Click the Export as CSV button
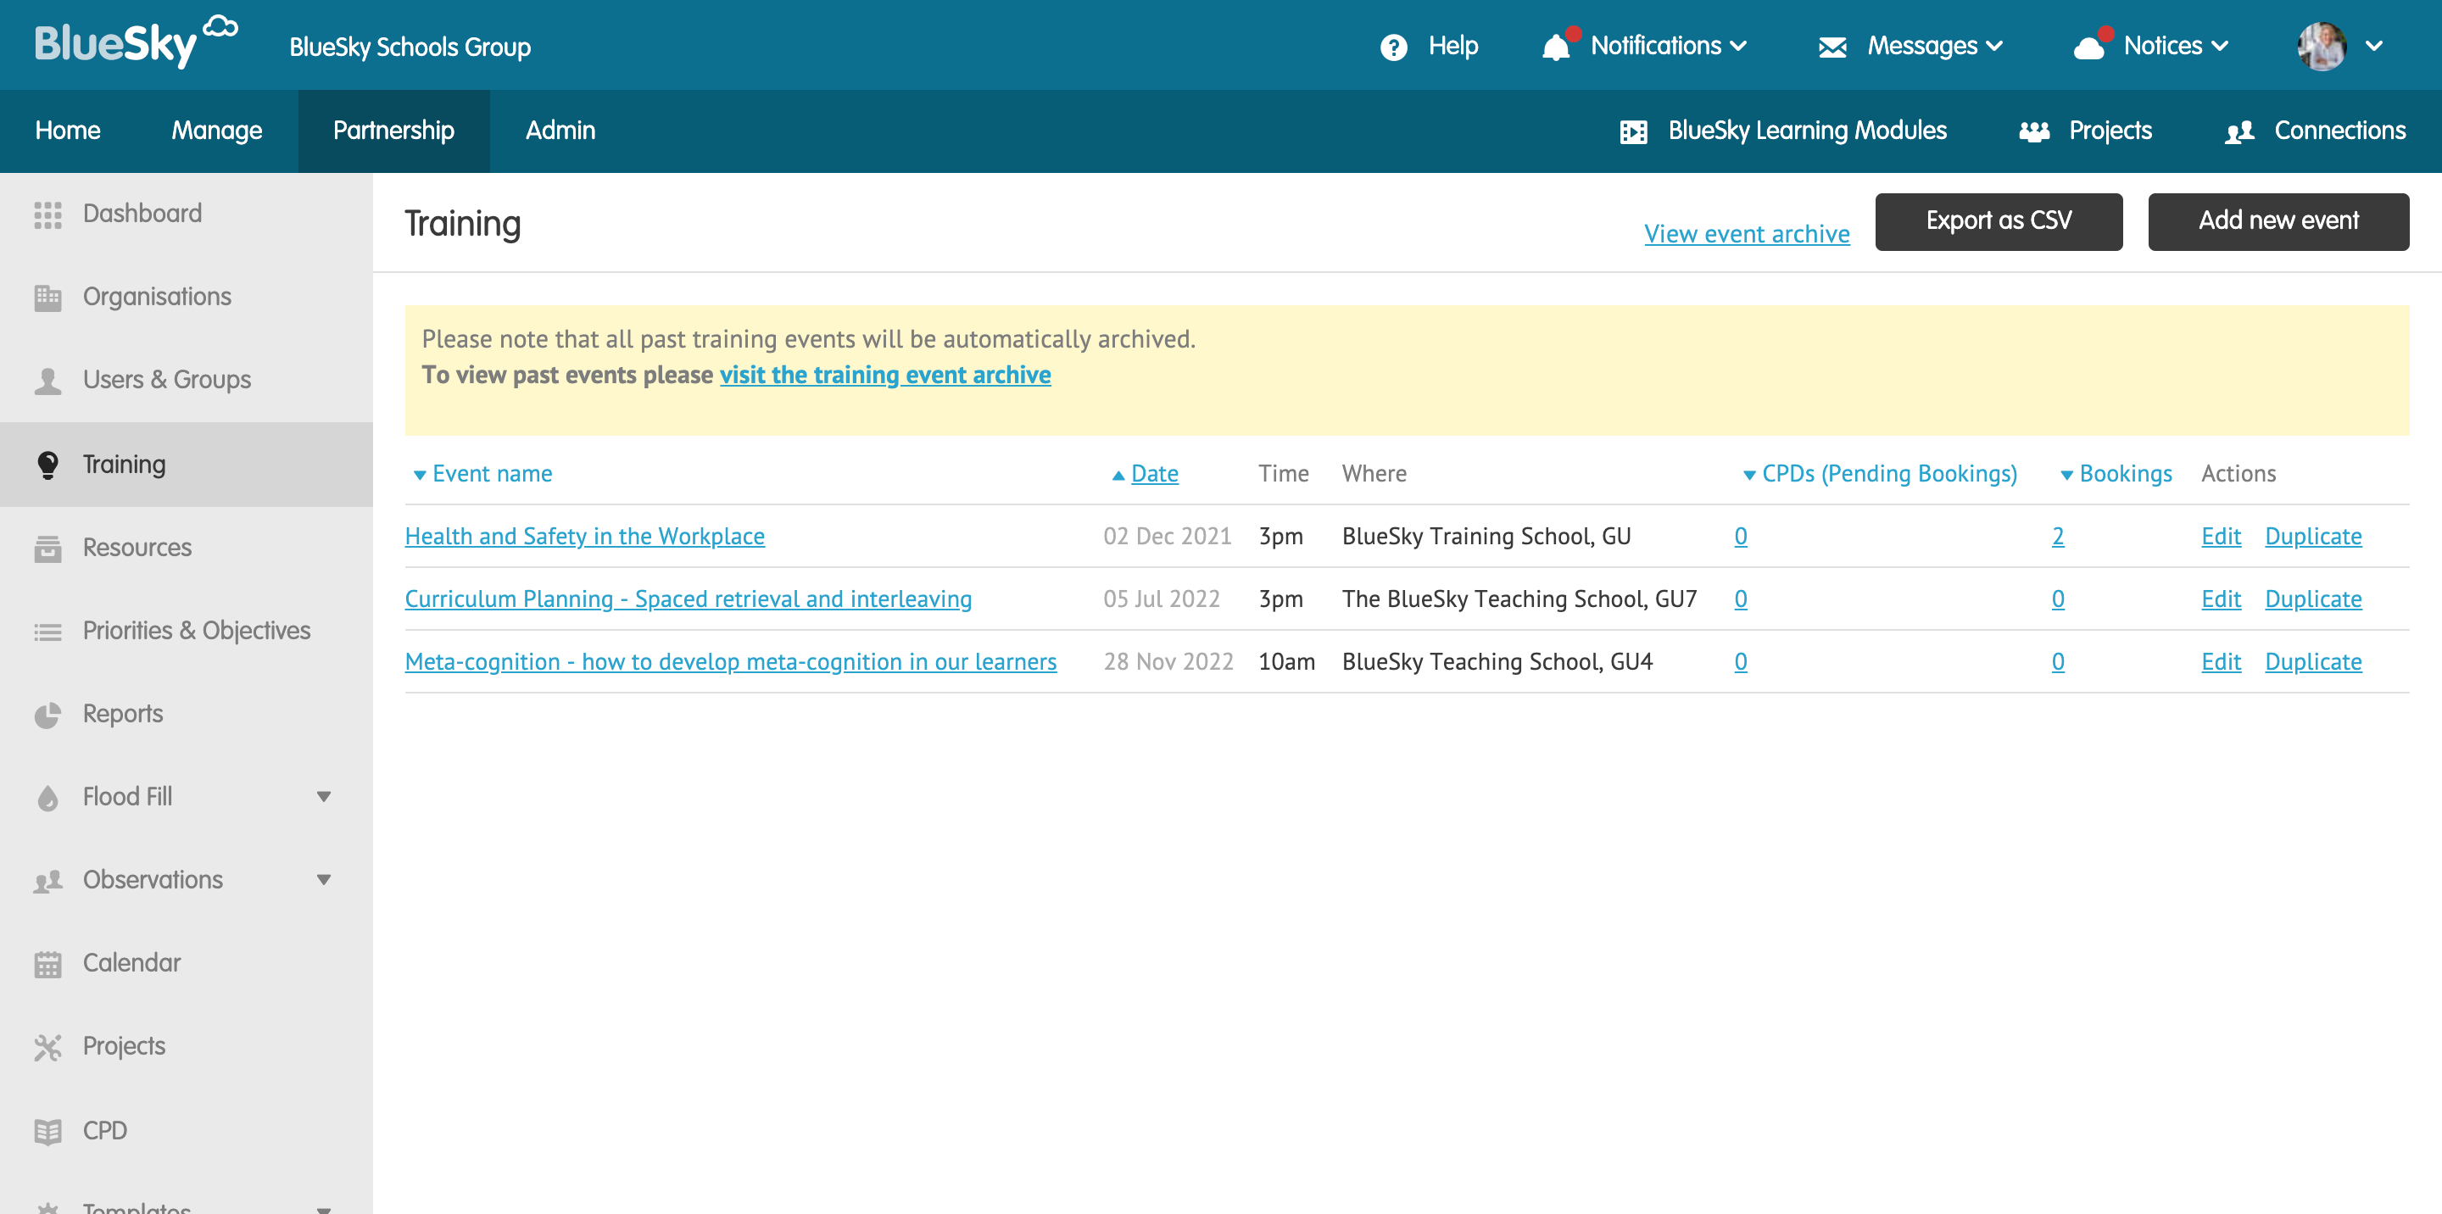 pyautogui.click(x=1999, y=222)
